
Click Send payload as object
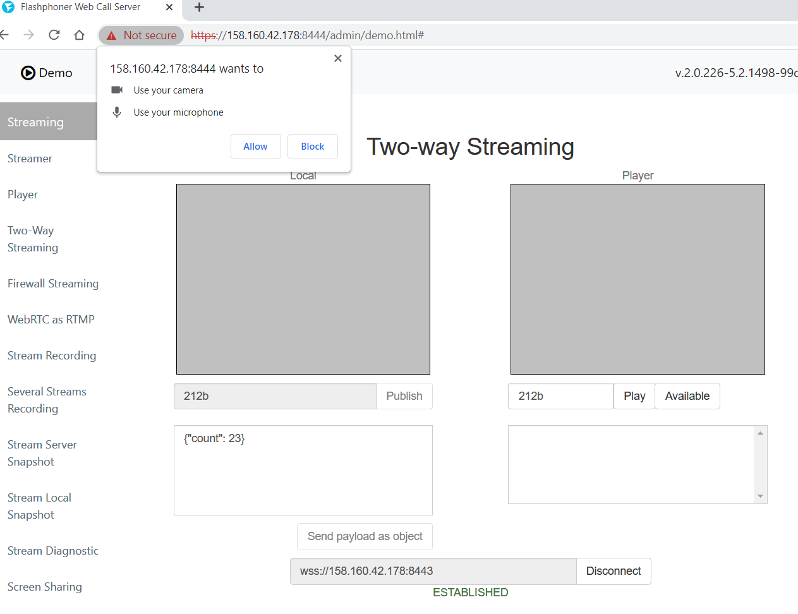click(x=365, y=536)
